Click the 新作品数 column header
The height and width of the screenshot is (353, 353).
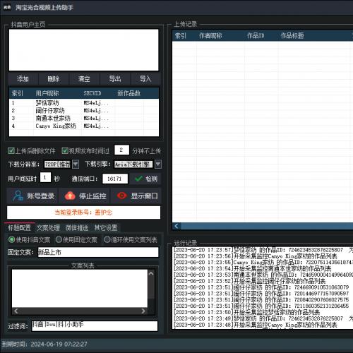pyautogui.click(x=129, y=93)
